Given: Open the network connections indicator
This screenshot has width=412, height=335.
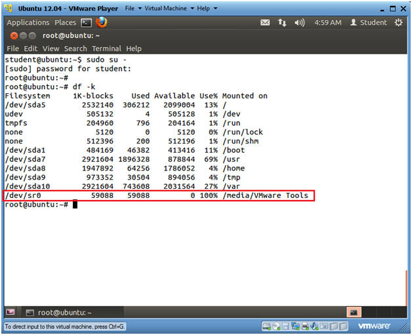Looking at the screenshot, I should 282,23.
